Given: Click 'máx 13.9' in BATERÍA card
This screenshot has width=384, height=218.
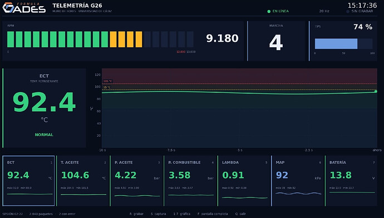Looking at the screenshot, I should coord(335,188).
